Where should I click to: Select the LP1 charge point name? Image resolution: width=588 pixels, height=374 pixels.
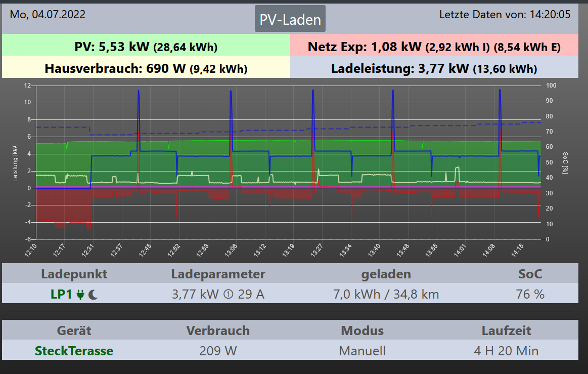61,295
